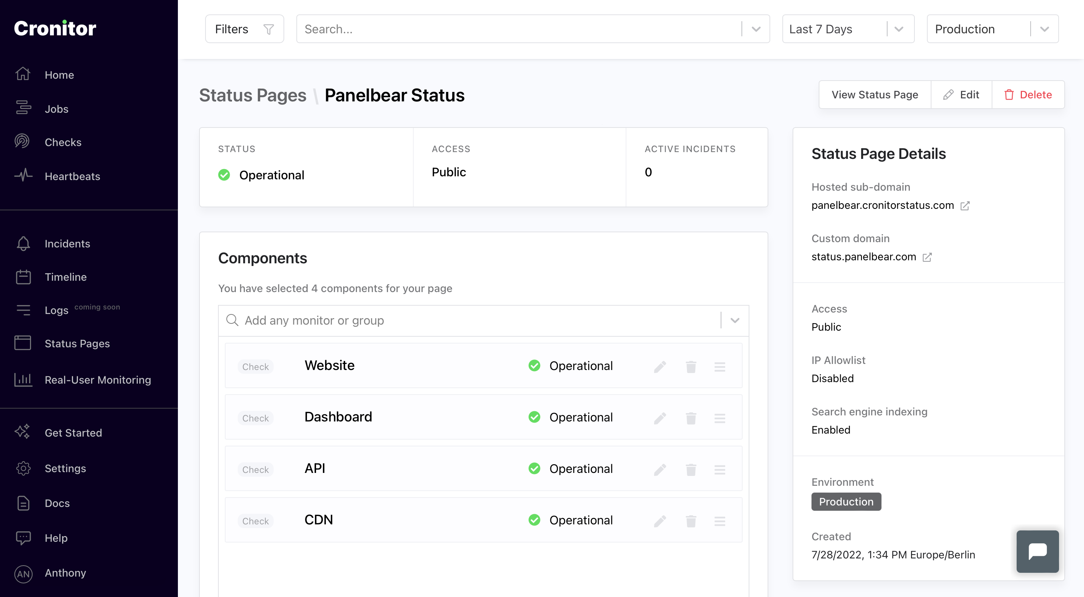Click View Status Page button
Image resolution: width=1084 pixels, height=597 pixels.
(875, 95)
